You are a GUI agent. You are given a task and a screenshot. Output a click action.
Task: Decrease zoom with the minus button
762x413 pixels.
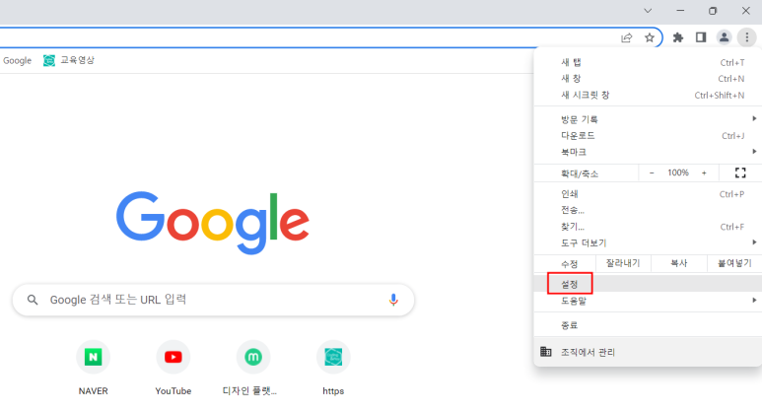(652, 172)
